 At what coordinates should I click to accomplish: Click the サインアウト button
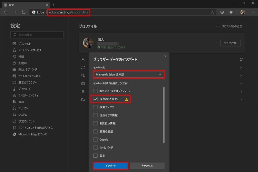pos(231,43)
